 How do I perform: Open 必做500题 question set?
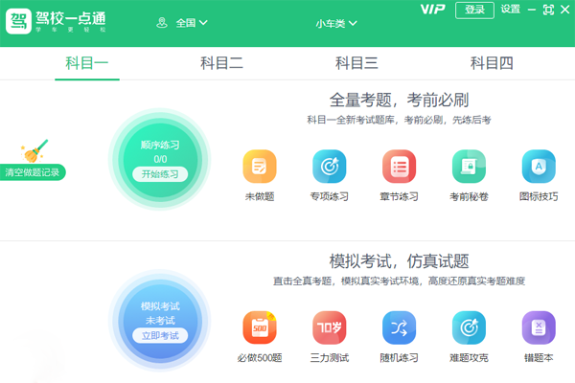click(x=259, y=328)
